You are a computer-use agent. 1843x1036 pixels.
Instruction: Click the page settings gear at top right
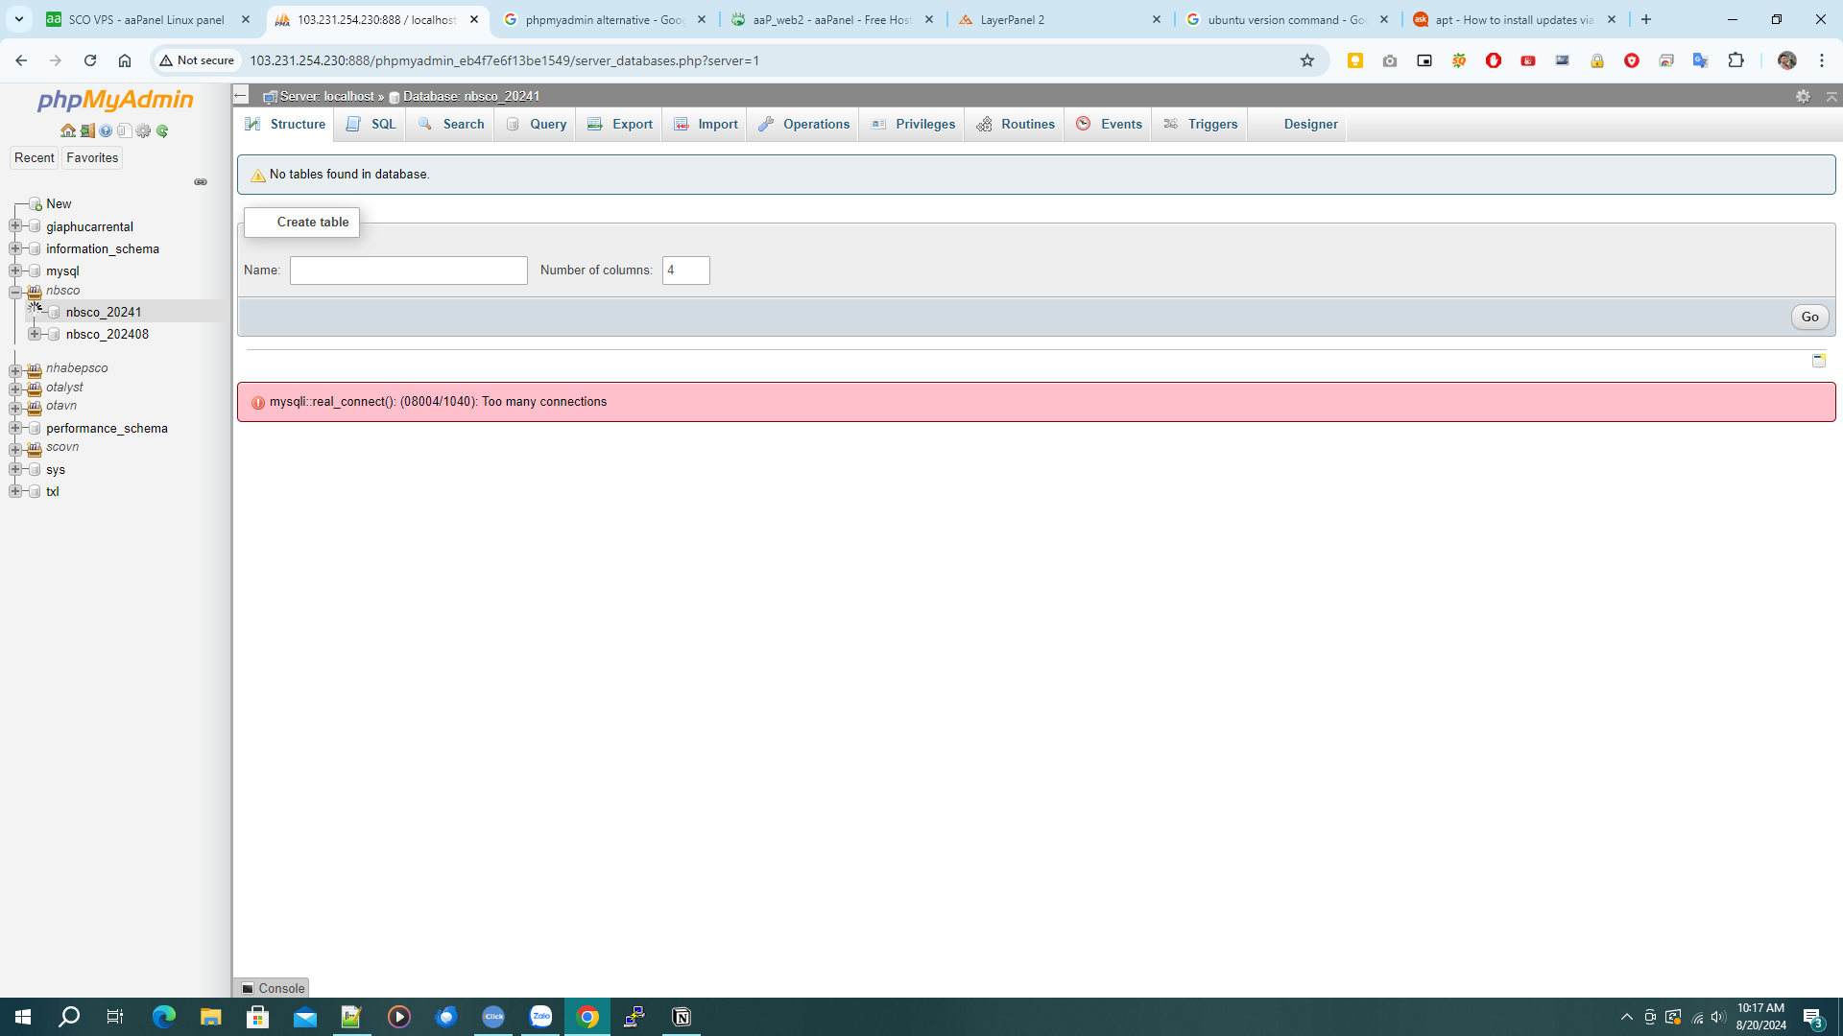coord(1803,97)
